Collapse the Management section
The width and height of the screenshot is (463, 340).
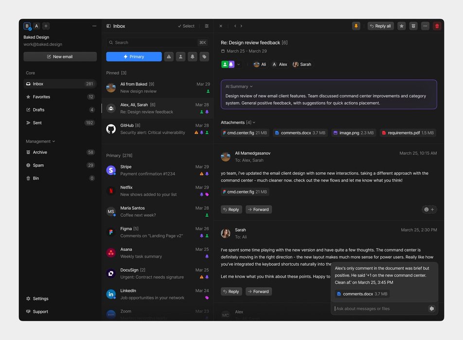point(40,141)
